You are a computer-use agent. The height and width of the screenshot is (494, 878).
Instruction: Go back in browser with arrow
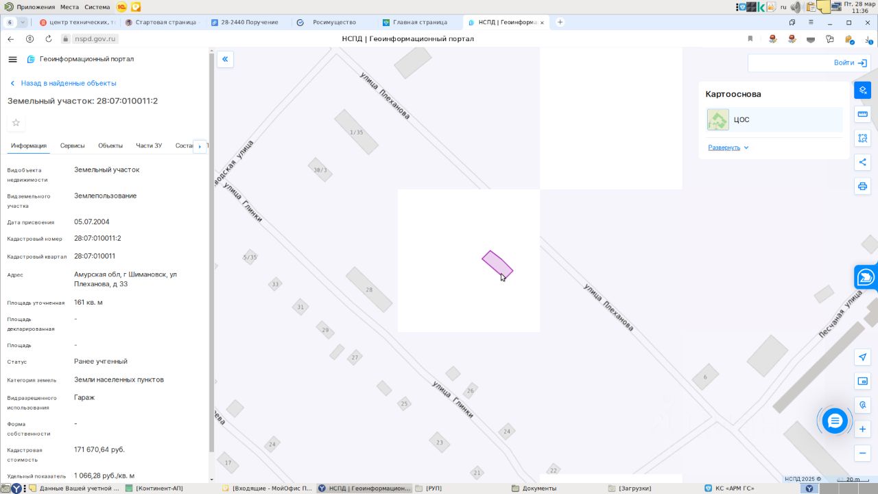(10, 39)
